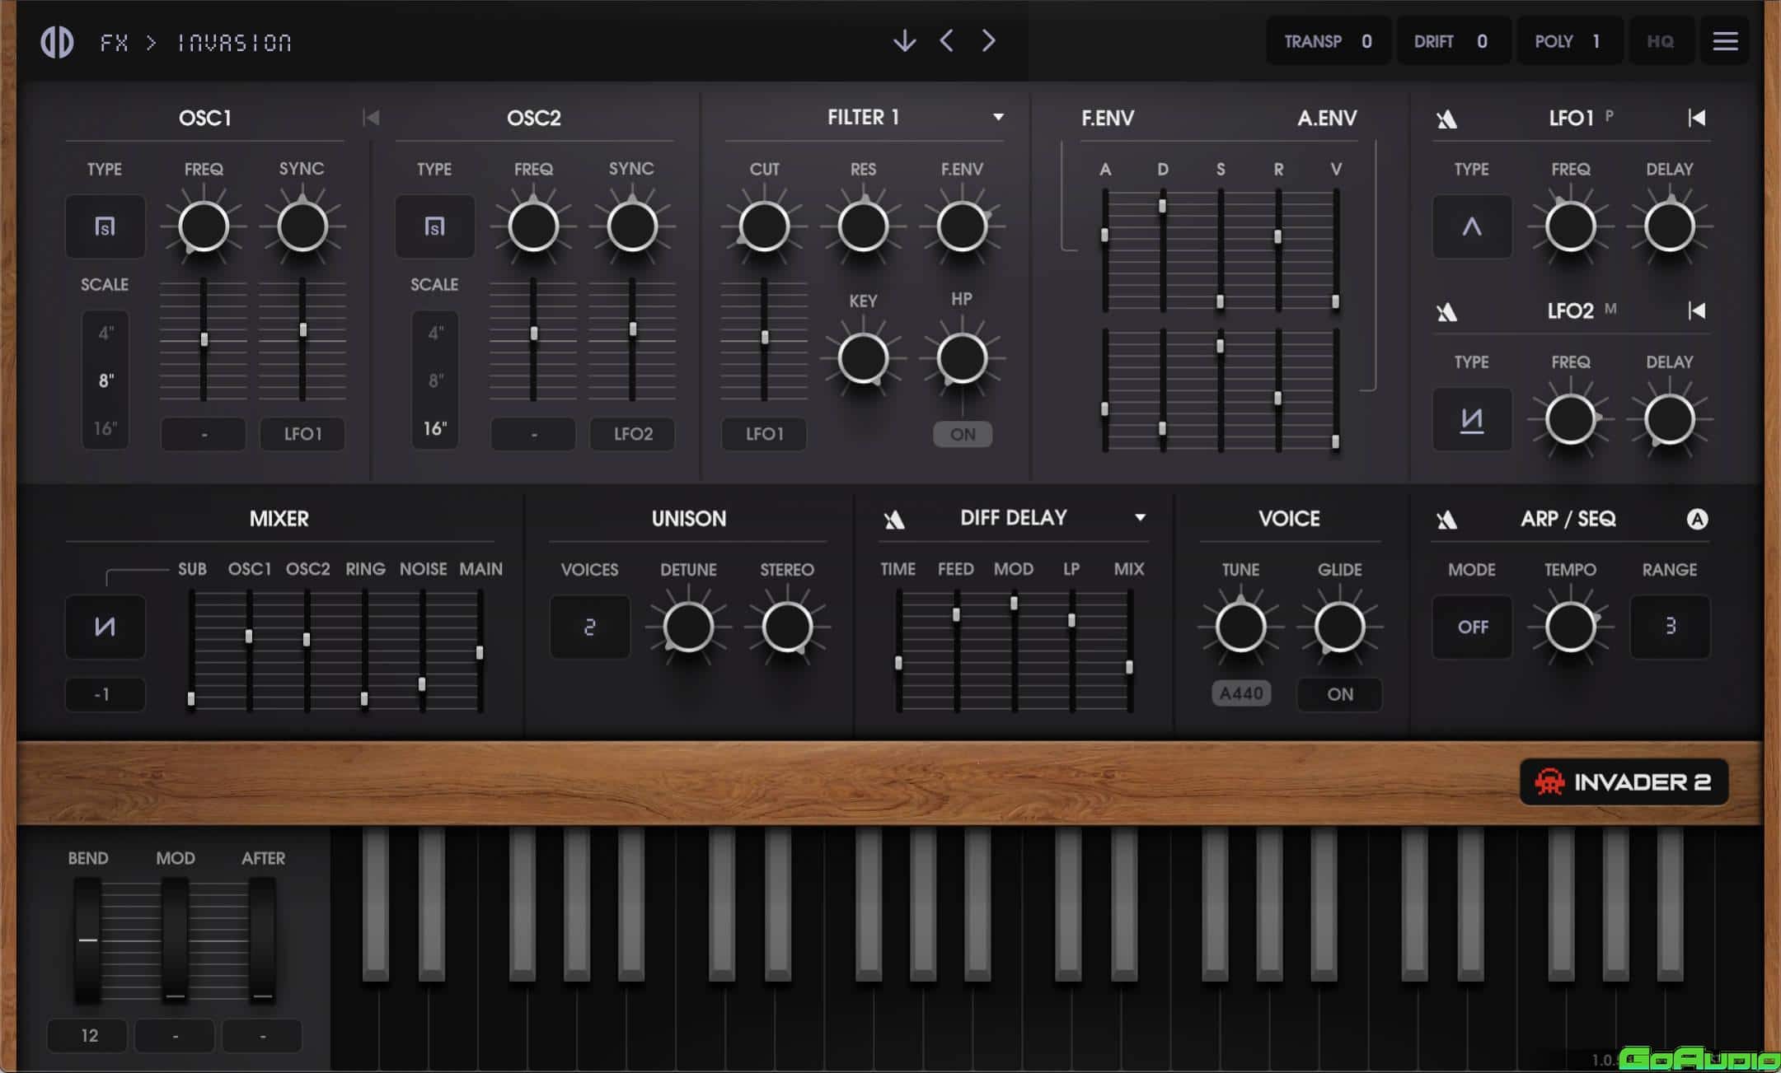Click the voice TUNE knob
The height and width of the screenshot is (1073, 1781).
(x=1241, y=627)
